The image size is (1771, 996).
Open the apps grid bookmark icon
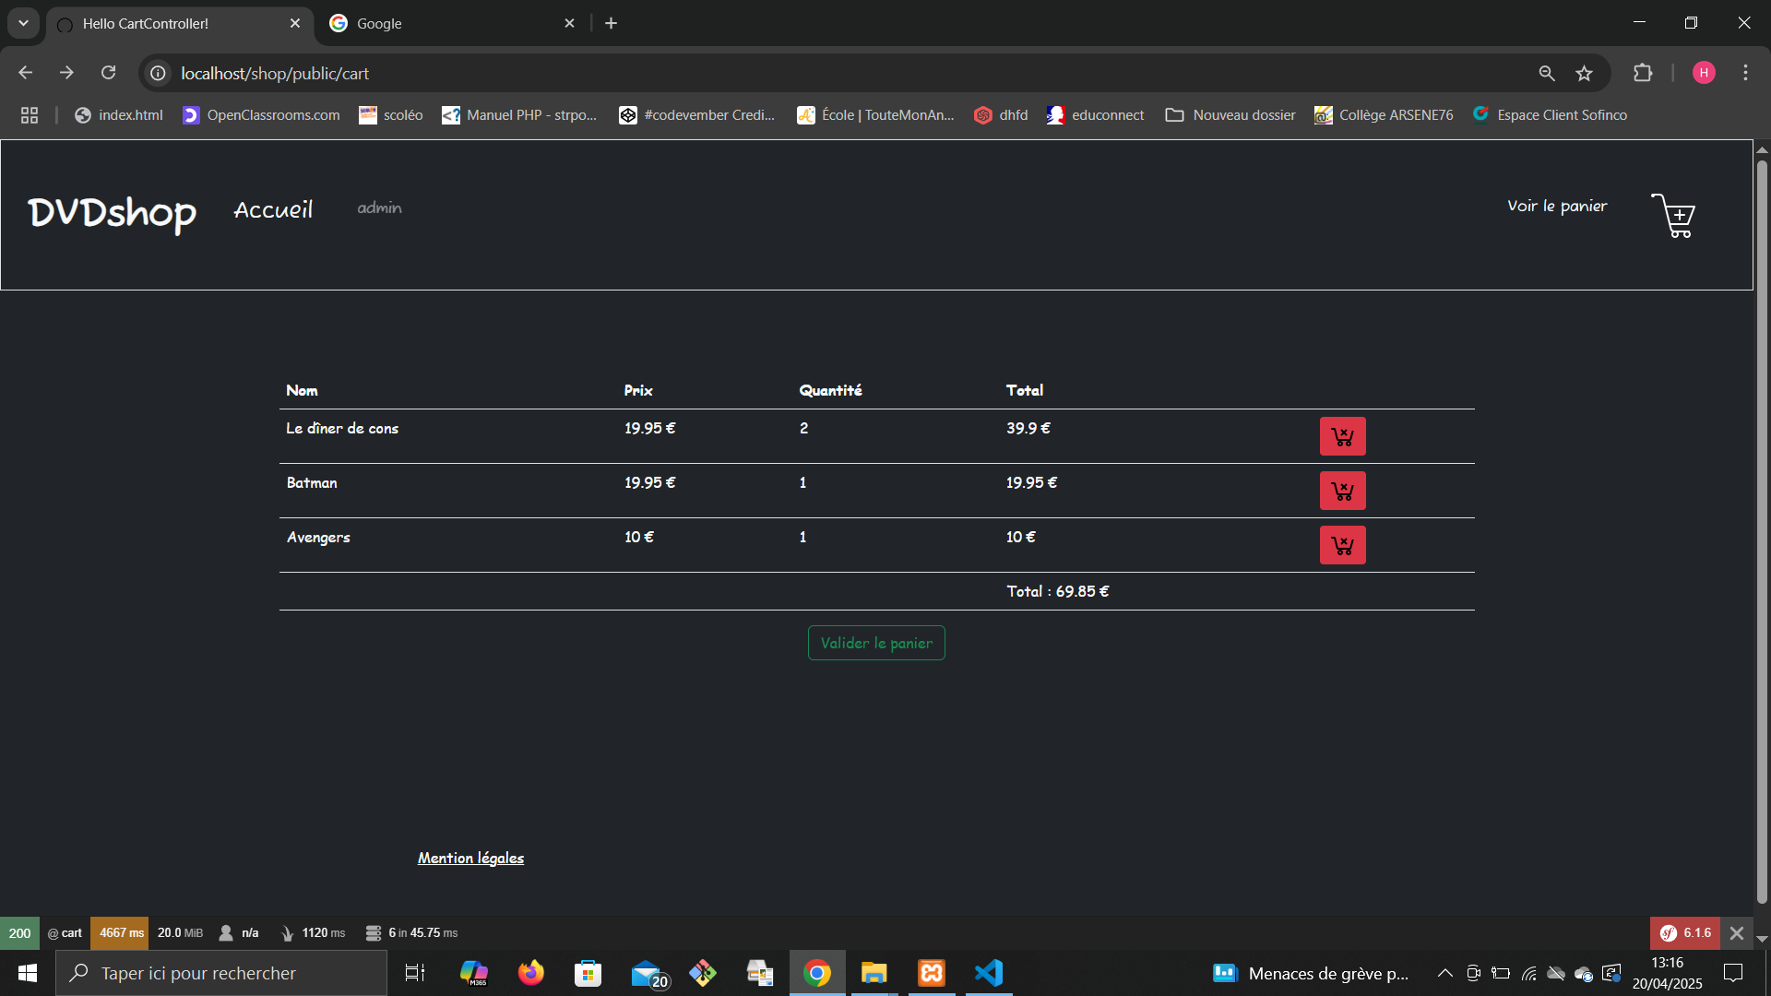pos(30,115)
